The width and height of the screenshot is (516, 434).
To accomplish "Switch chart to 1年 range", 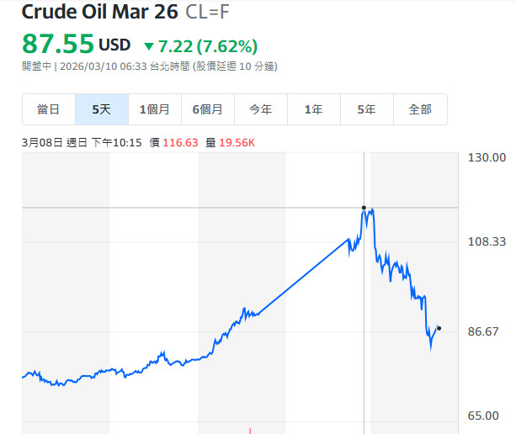I will [314, 109].
